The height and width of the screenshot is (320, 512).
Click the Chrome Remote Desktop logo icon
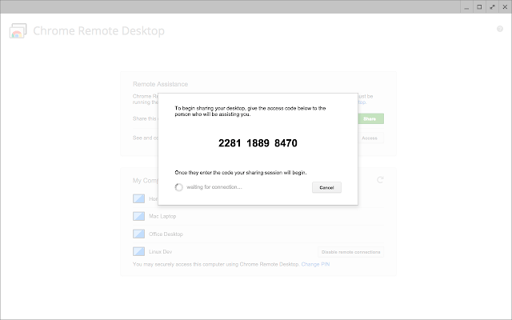(x=17, y=32)
